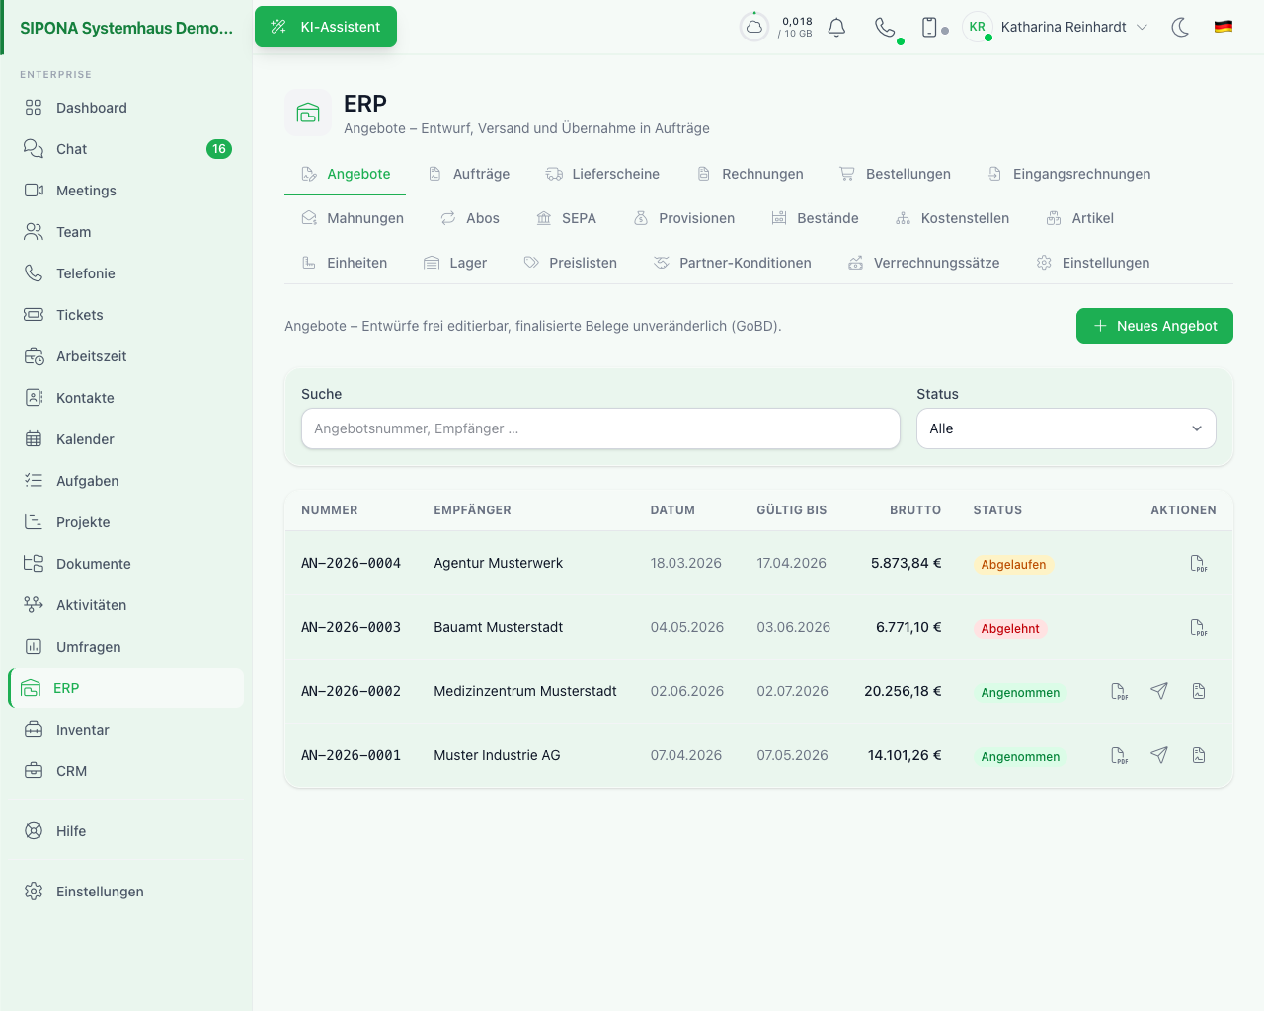1264x1011 pixels.
Task: Expand the Katharina Reinhardt user menu
Action: (x=1057, y=28)
